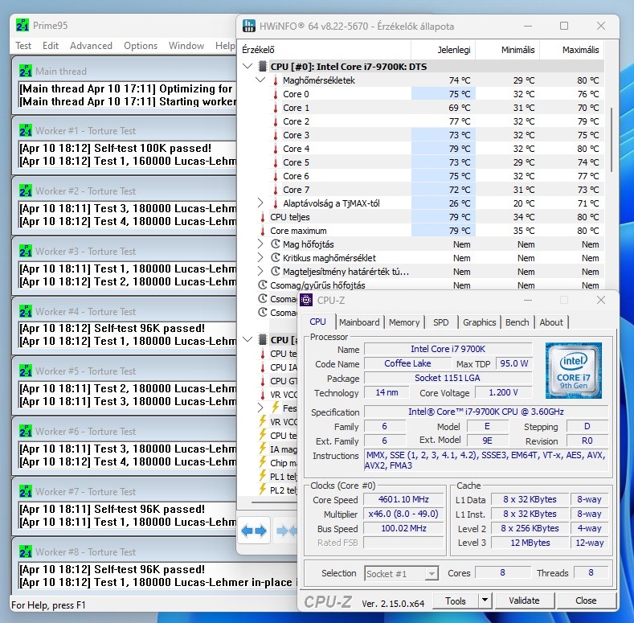Click the Minimális column header in HWiNFO

pyautogui.click(x=508, y=50)
